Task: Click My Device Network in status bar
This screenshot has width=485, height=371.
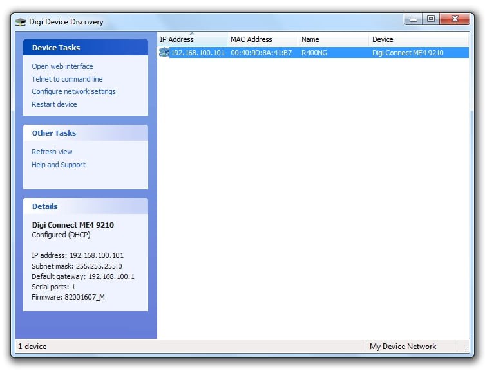Action: [x=403, y=347]
